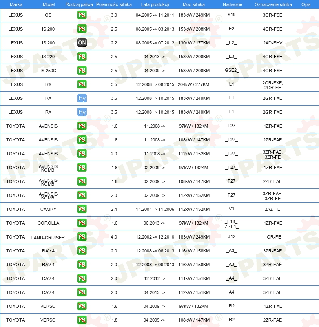Click the diesel ON icon for Lexus IS 200

pos(82,43)
